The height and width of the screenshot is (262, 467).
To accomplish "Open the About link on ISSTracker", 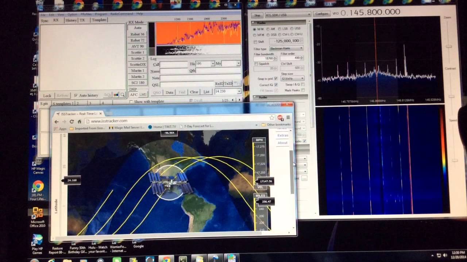I will (x=282, y=143).
